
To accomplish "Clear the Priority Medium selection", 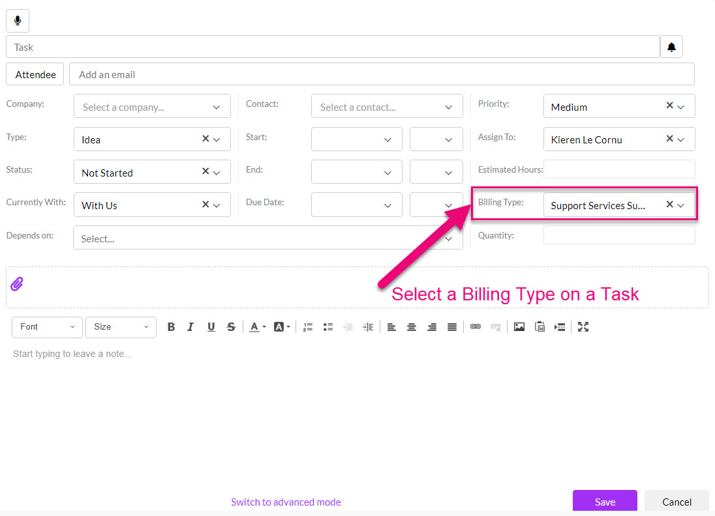I will click(x=669, y=106).
